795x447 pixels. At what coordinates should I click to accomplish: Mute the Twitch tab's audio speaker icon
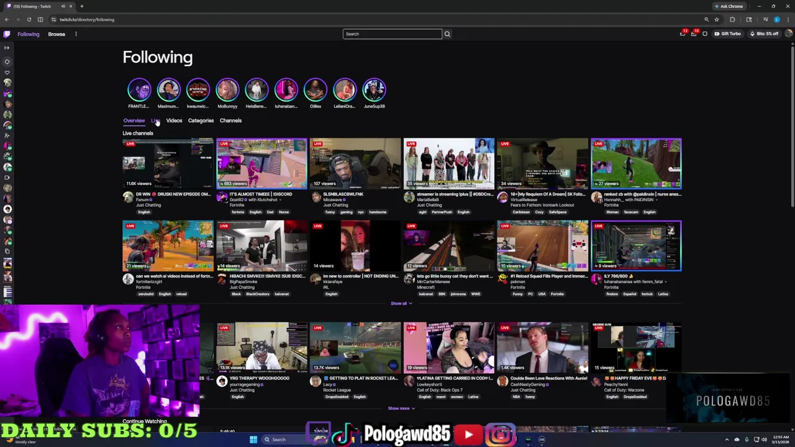click(x=63, y=6)
